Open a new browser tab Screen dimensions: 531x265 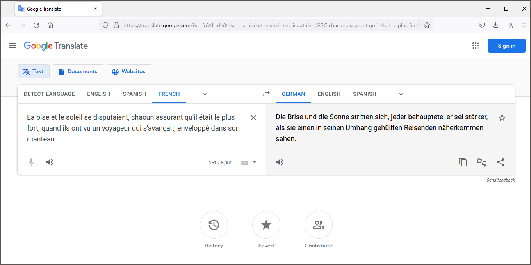tap(110, 9)
